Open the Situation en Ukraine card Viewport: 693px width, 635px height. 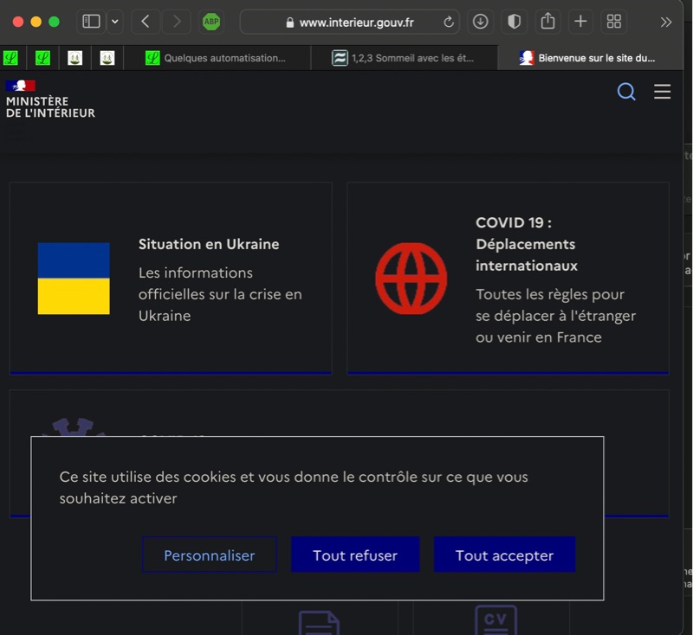point(171,279)
